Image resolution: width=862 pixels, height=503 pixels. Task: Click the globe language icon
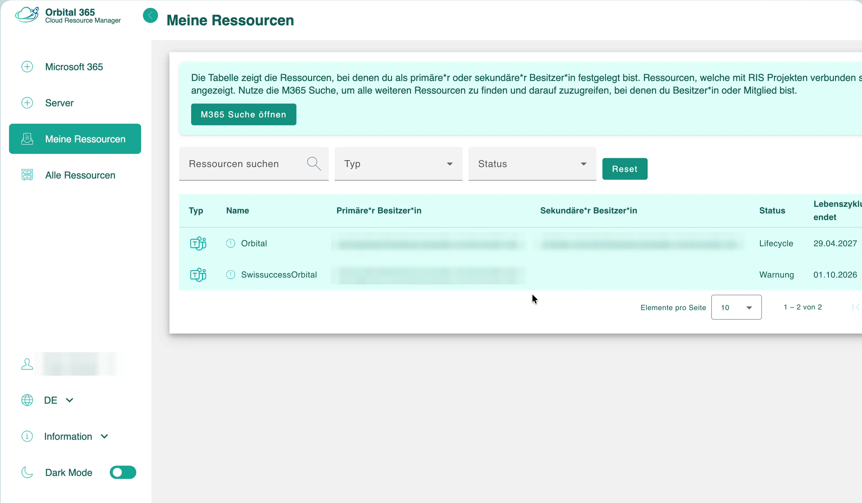point(27,400)
